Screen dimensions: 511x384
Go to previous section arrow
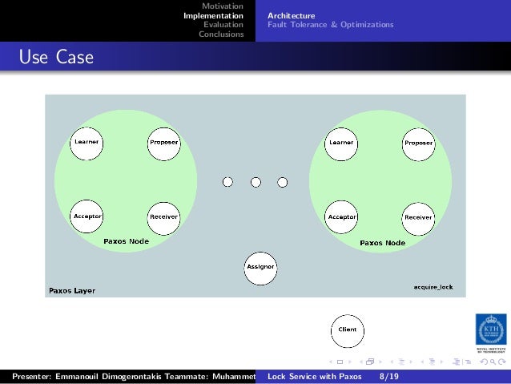coord(422,362)
